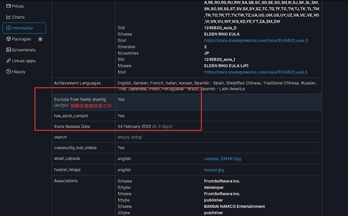Click the Exclude from family sharing label
The width and height of the screenshot is (348, 216).
tap(80, 99)
